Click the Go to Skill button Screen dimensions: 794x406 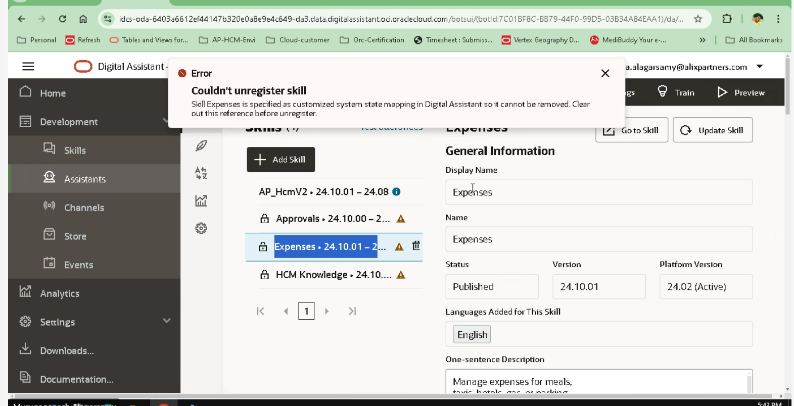tap(632, 130)
